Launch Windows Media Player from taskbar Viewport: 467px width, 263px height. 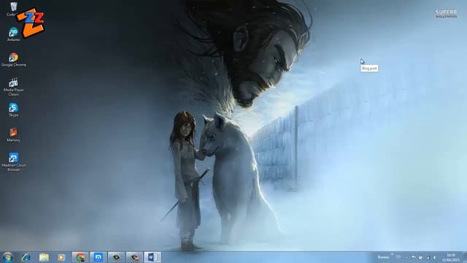(x=61, y=257)
